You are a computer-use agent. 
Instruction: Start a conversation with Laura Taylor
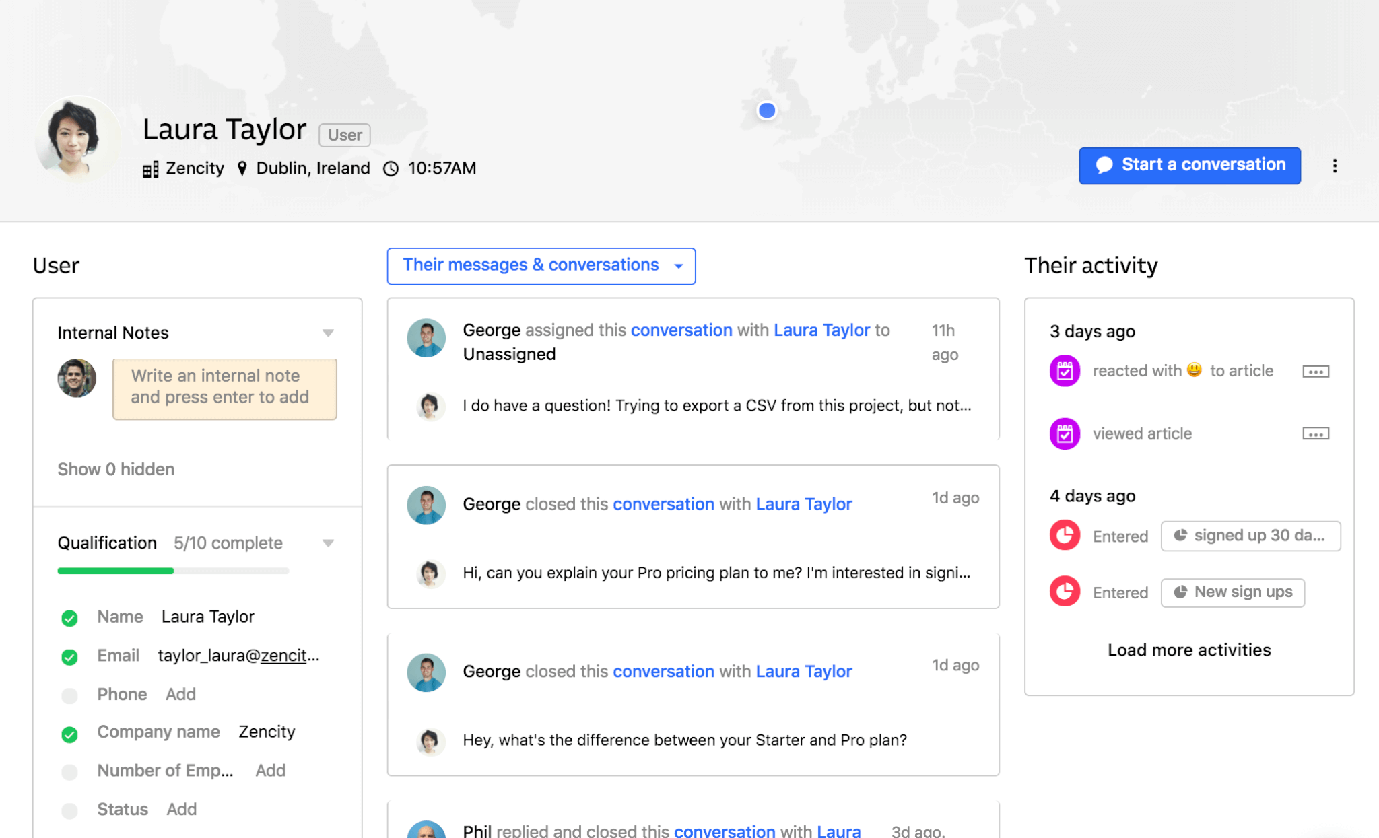(1190, 165)
